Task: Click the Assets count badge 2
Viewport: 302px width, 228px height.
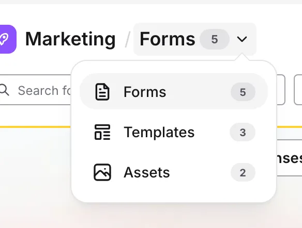Action: pos(243,172)
